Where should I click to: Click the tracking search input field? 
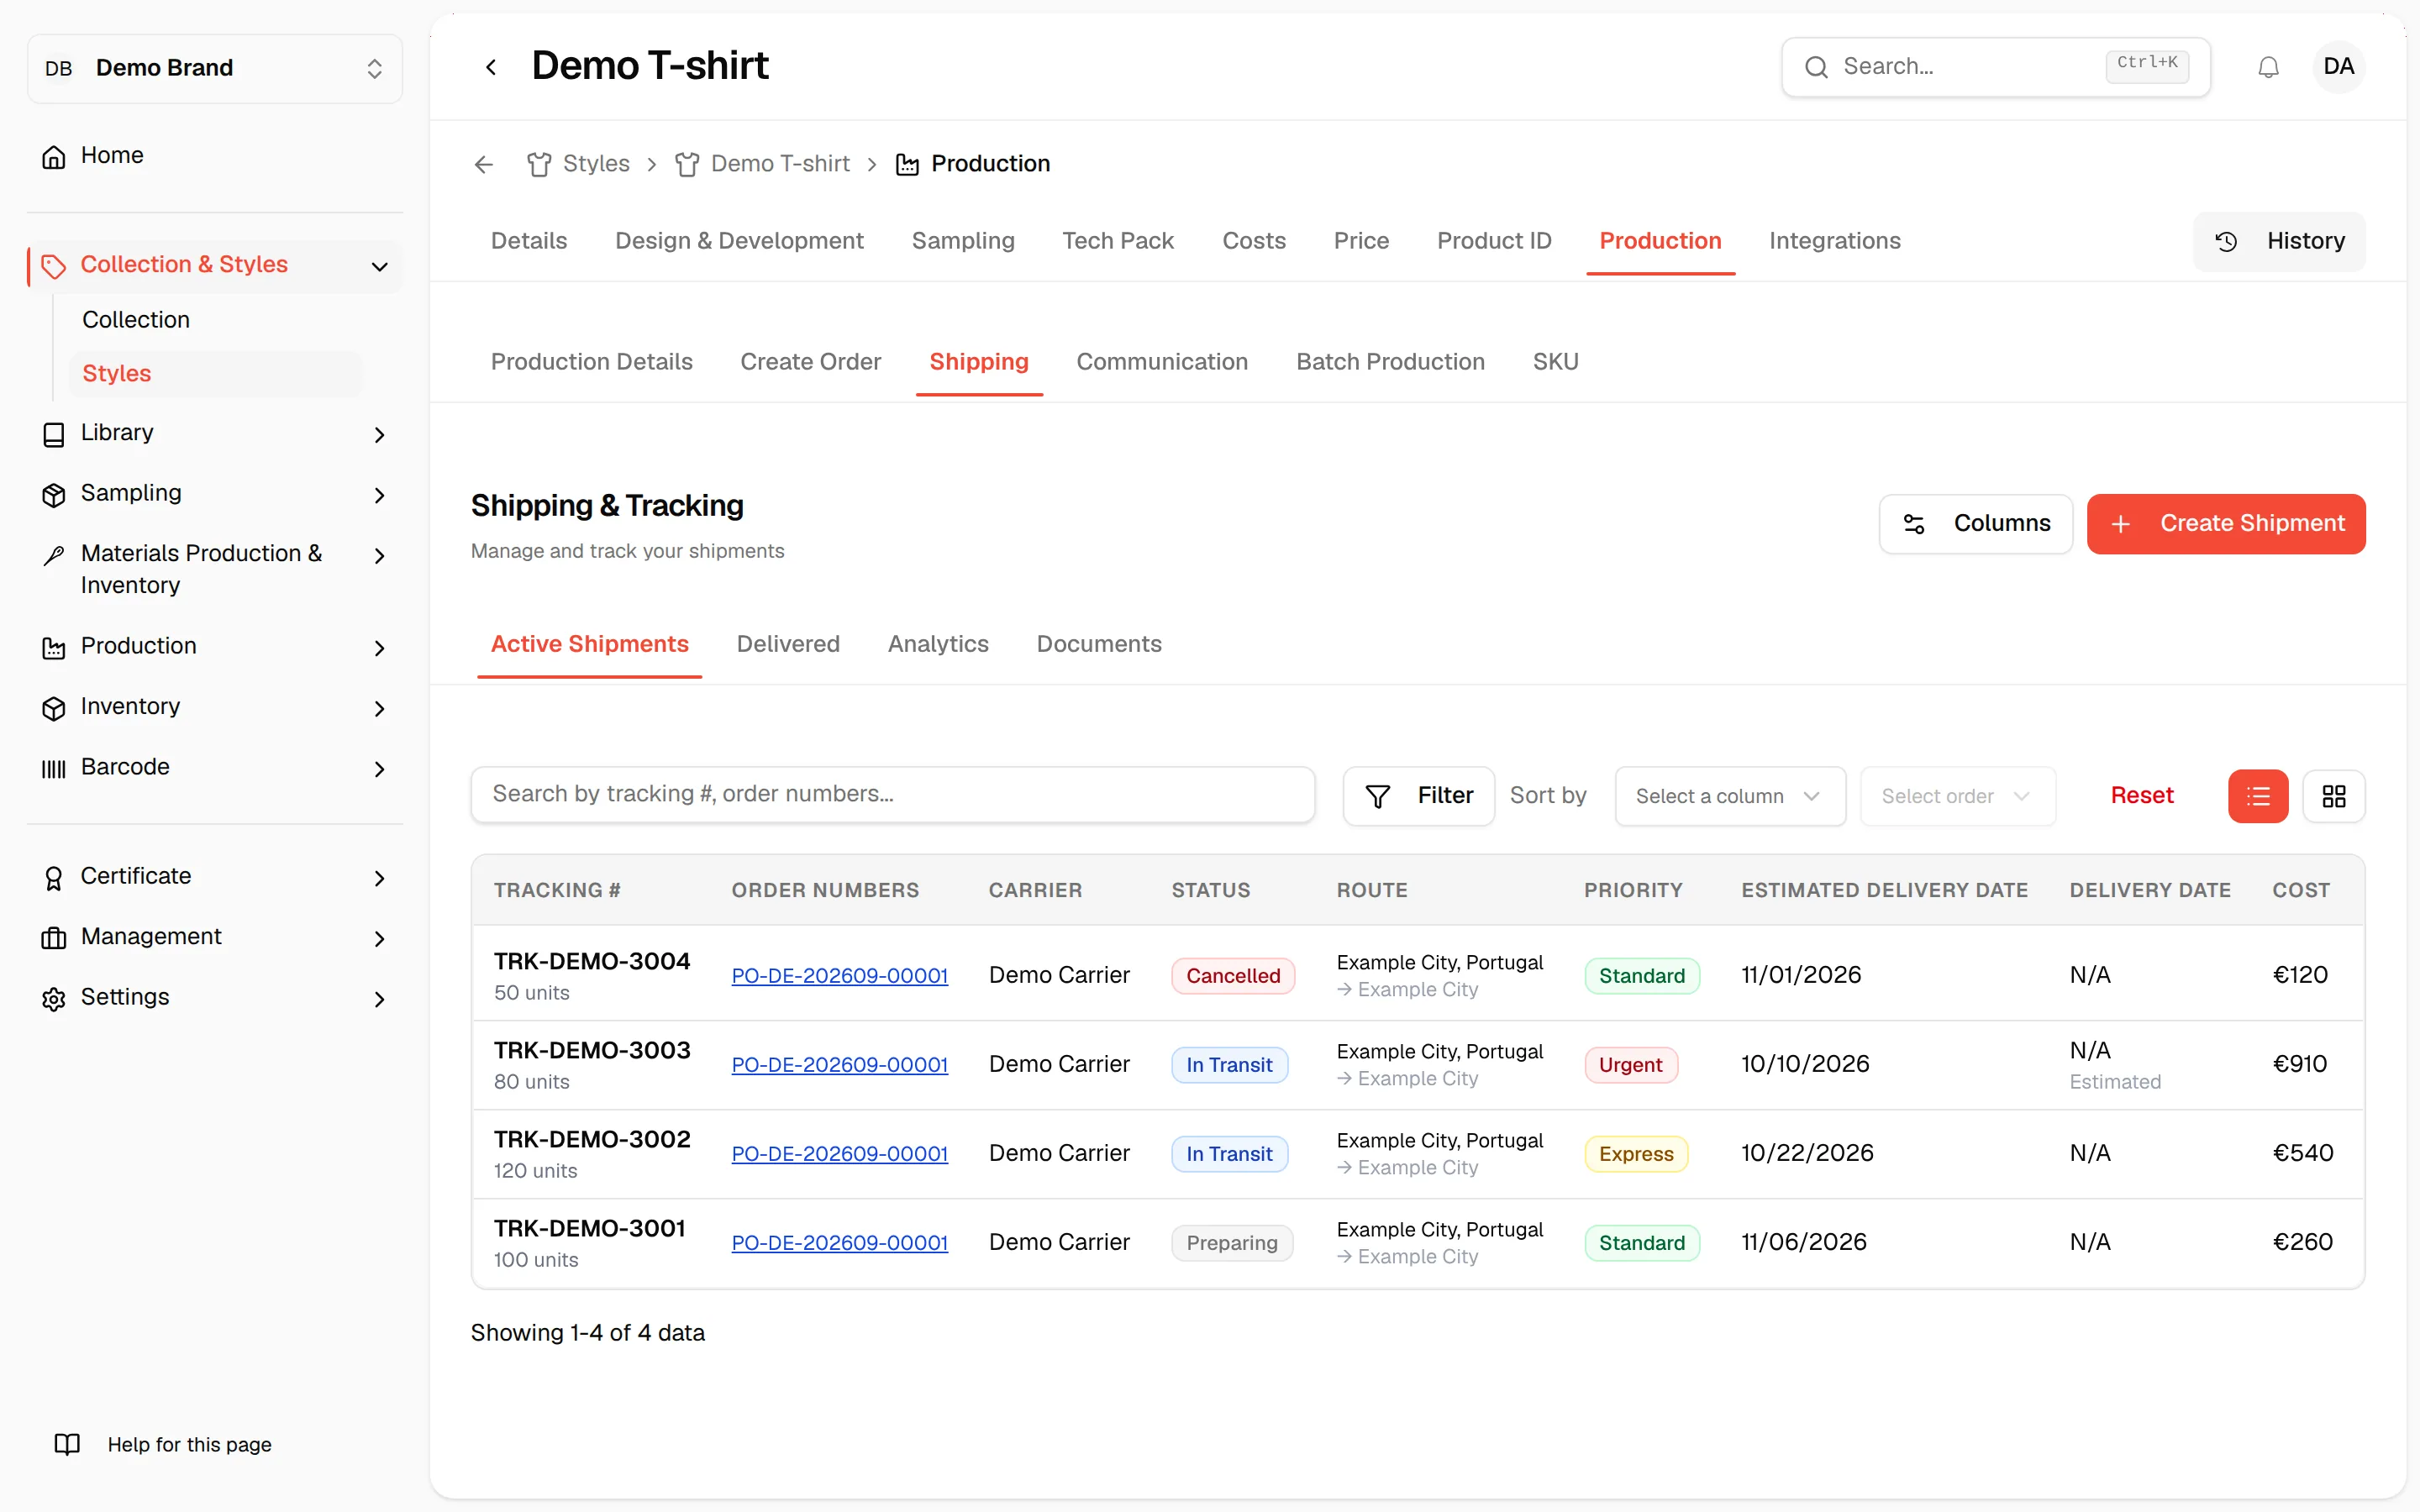tap(892, 795)
